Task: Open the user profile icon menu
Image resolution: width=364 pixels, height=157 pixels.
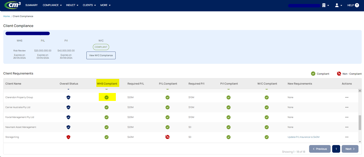Action: (338, 5)
